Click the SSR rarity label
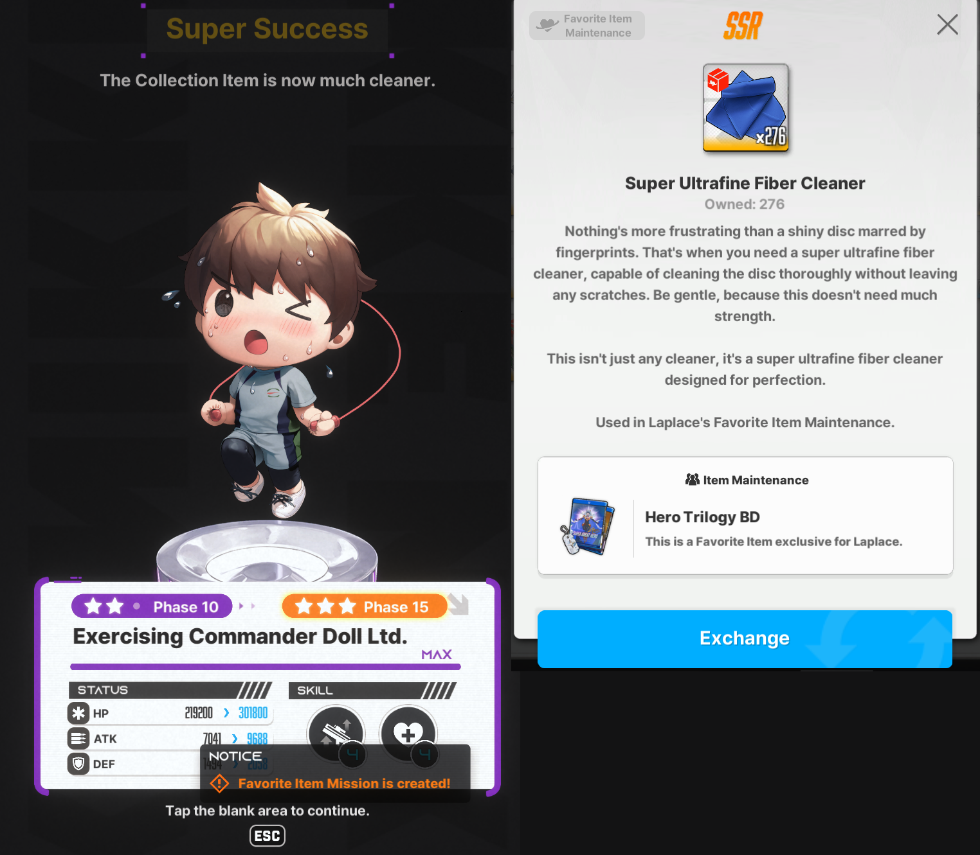The width and height of the screenshot is (980, 855). (x=743, y=26)
